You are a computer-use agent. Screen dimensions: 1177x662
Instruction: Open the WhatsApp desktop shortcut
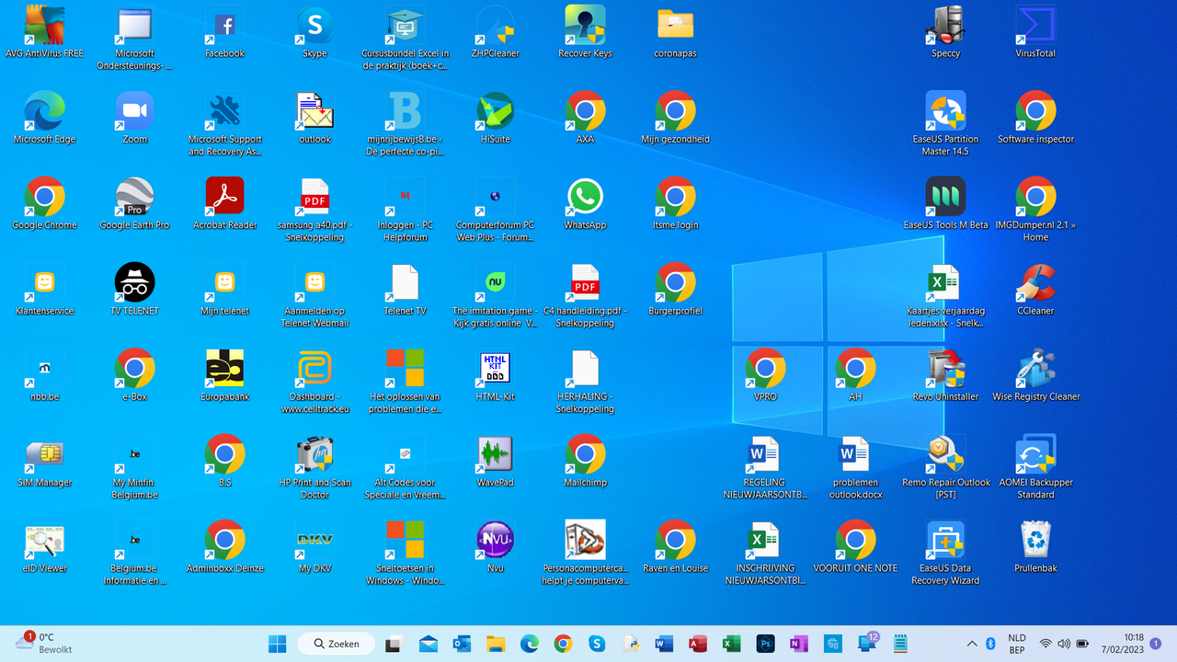[x=585, y=203]
